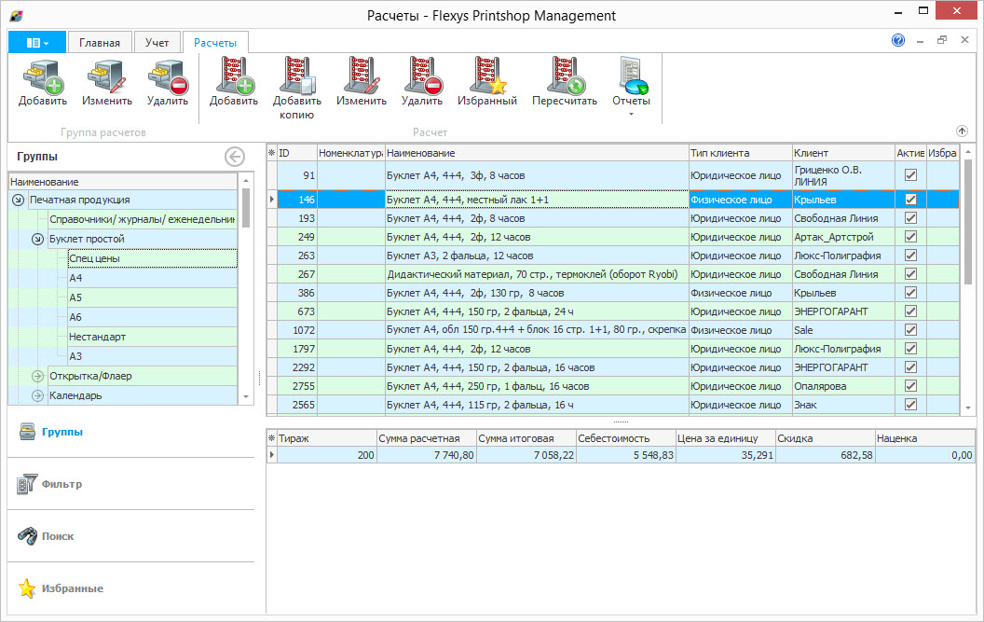This screenshot has width=984, height=622.
Task: Select the A6 group in tree
Action: (153, 317)
